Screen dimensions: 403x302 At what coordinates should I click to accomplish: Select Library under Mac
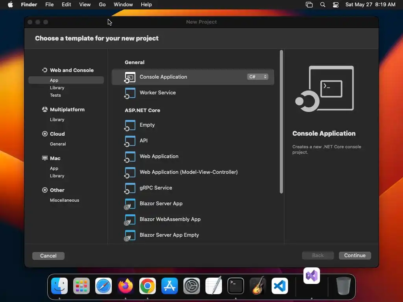(x=57, y=176)
